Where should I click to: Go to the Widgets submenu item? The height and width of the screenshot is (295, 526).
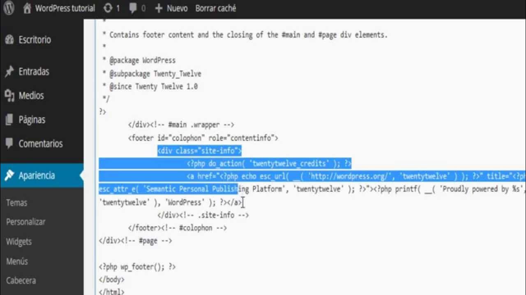(x=19, y=241)
